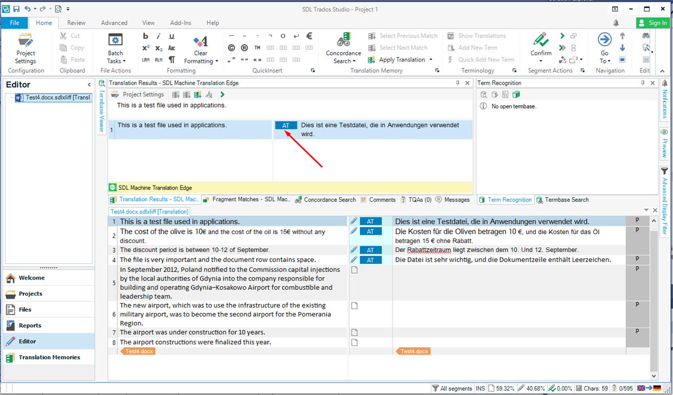The image size is (673, 395).
Task: Go to previous segment with up arrow
Action: [x=623, y=36]
